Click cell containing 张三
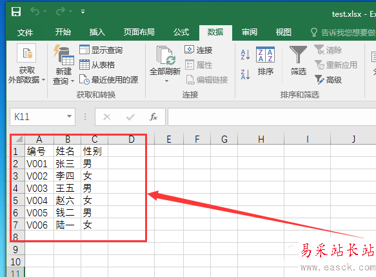The height and width of the screenshot is (277, 376). pyautogui.click(x=68, y=164)
